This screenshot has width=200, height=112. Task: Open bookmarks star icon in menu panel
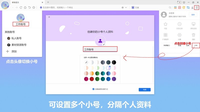165,24
